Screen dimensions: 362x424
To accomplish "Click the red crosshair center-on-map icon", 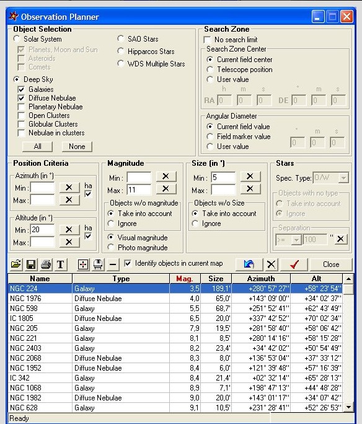I will [83, 264].
